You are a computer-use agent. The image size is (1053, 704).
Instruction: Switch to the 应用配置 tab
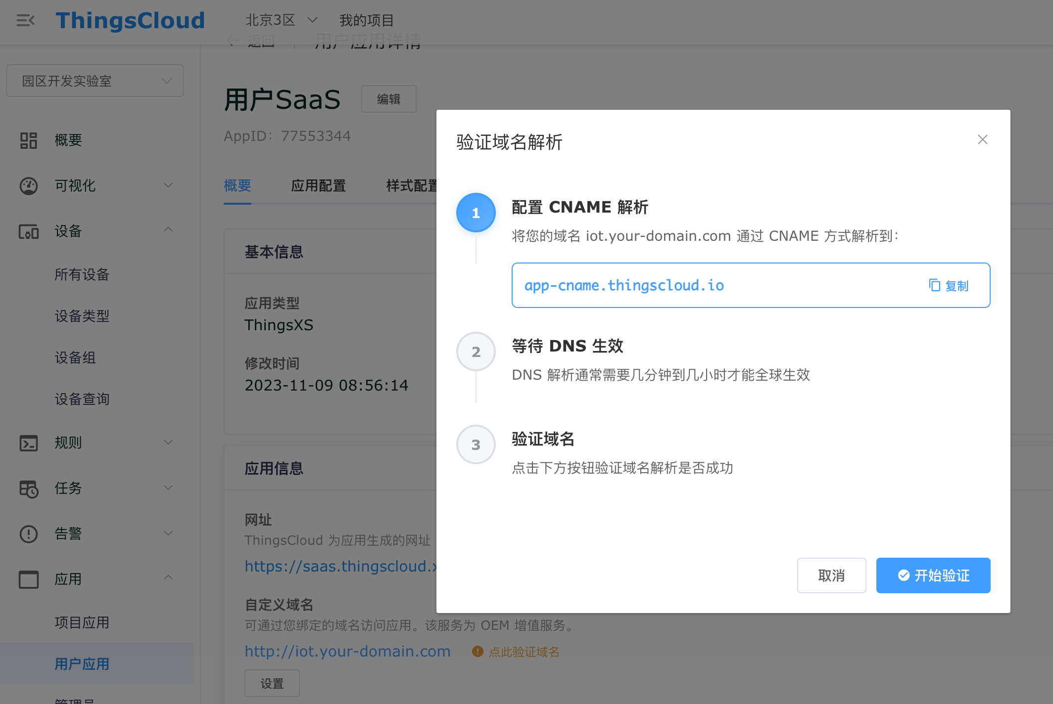pyautogui.click(x=318, y=186)
